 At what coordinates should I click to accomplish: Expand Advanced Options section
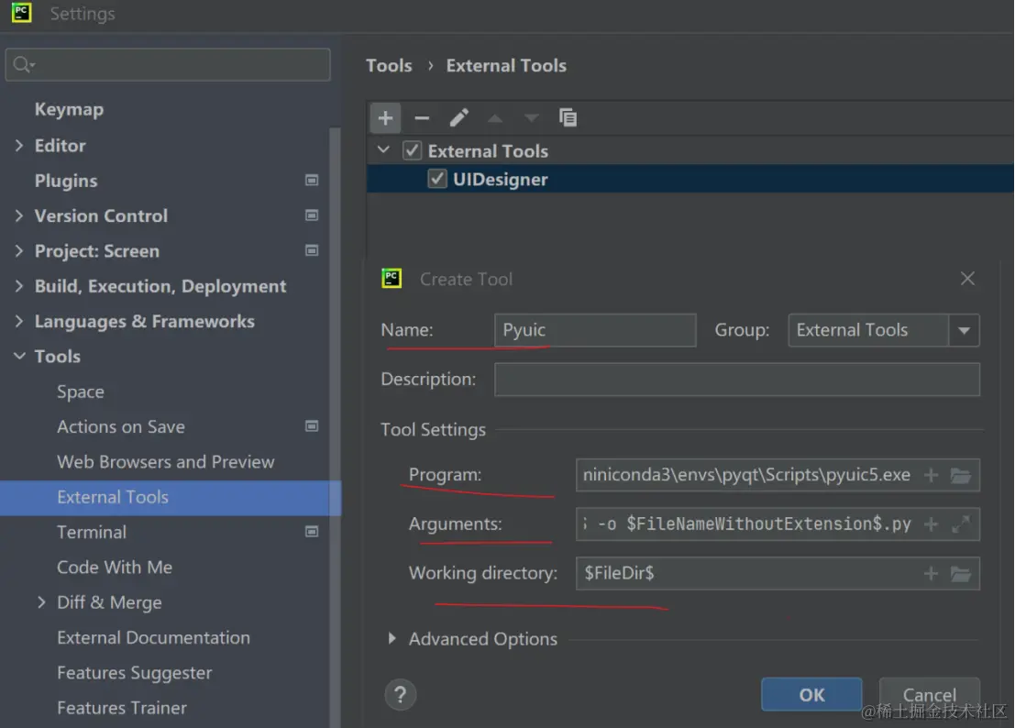point(392,639)
